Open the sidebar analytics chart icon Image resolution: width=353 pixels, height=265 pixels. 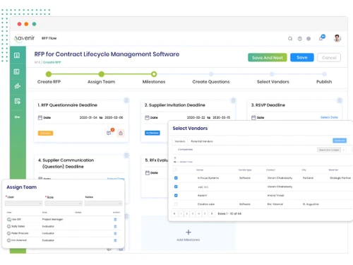[x=17, y=86]
